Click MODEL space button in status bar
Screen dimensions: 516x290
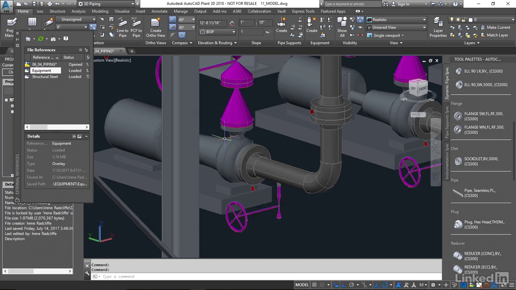pos(302,285)
